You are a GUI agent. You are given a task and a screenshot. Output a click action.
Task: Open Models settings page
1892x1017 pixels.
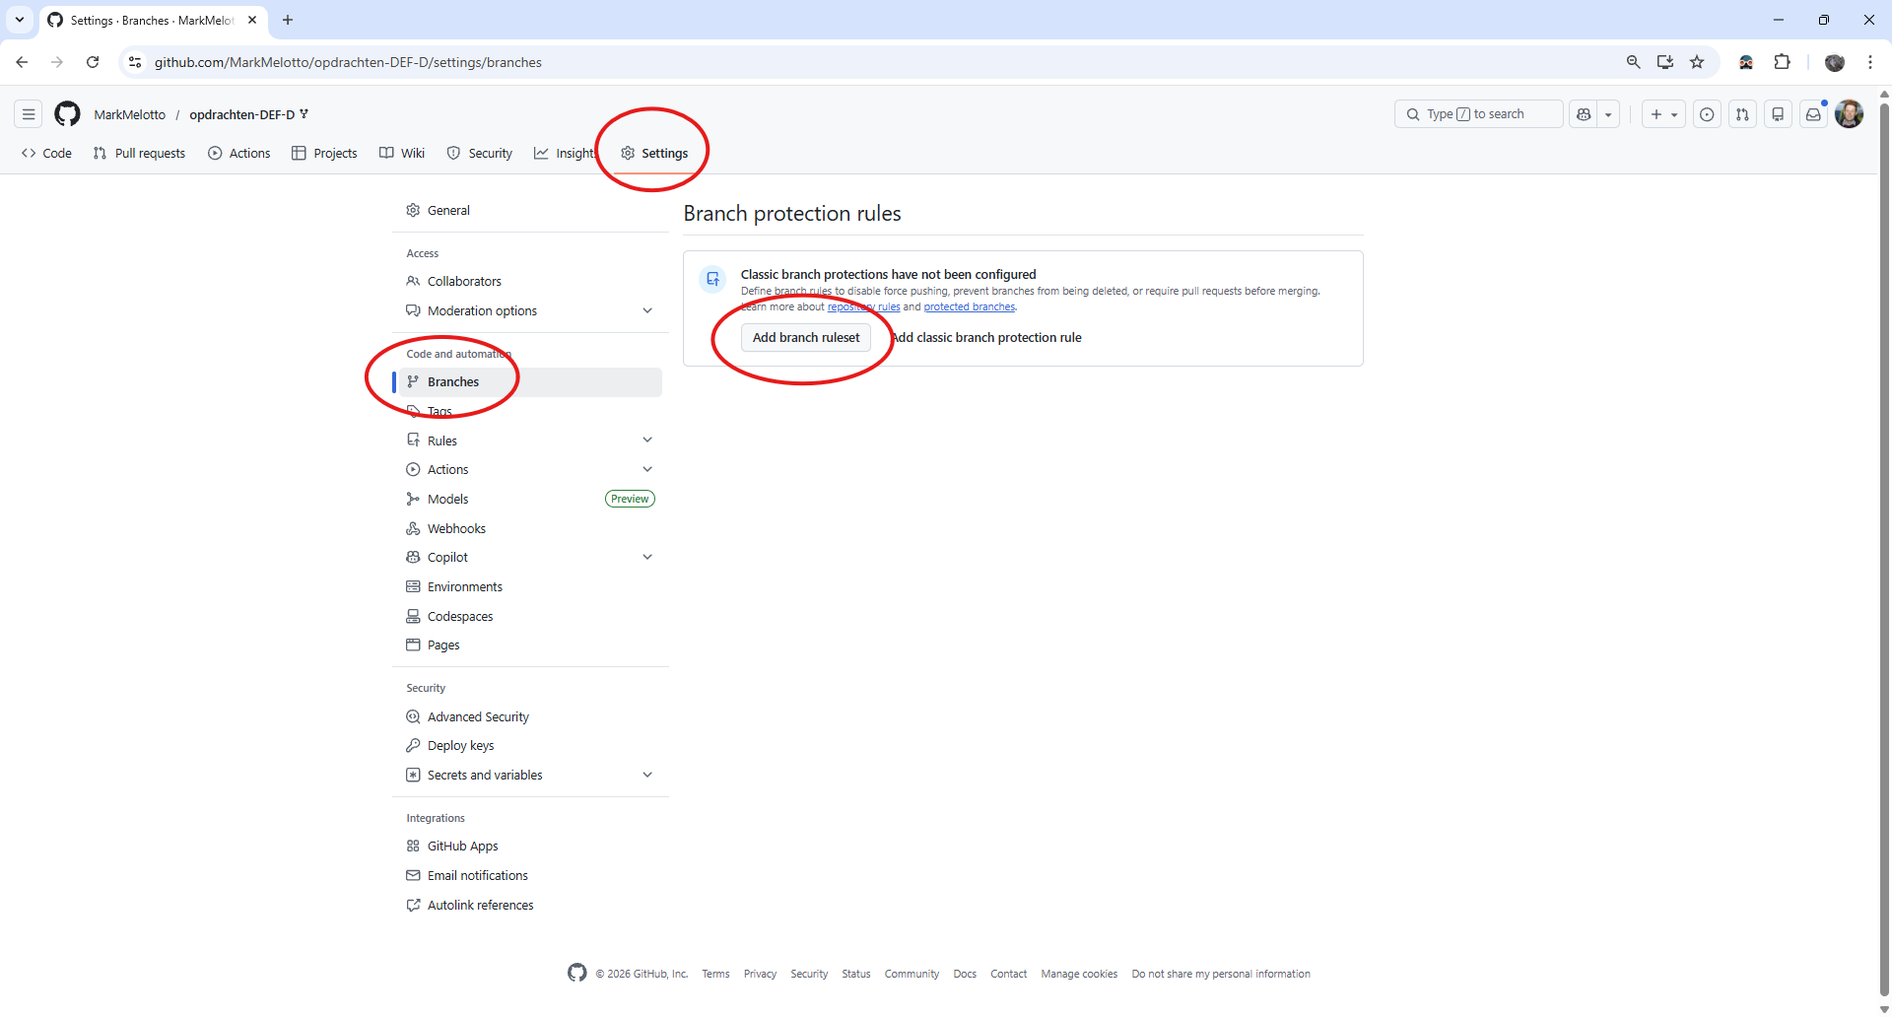tap(530, 499)
